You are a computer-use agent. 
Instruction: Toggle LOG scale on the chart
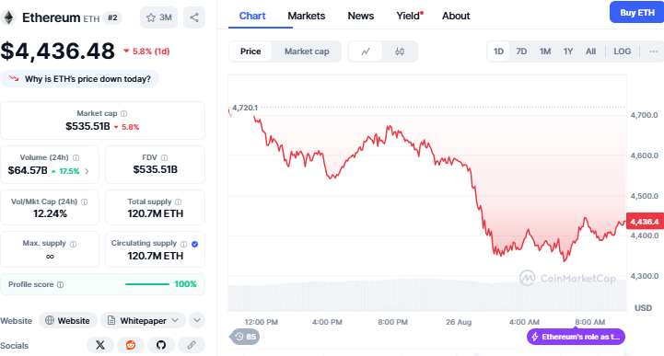click(622, 52)
